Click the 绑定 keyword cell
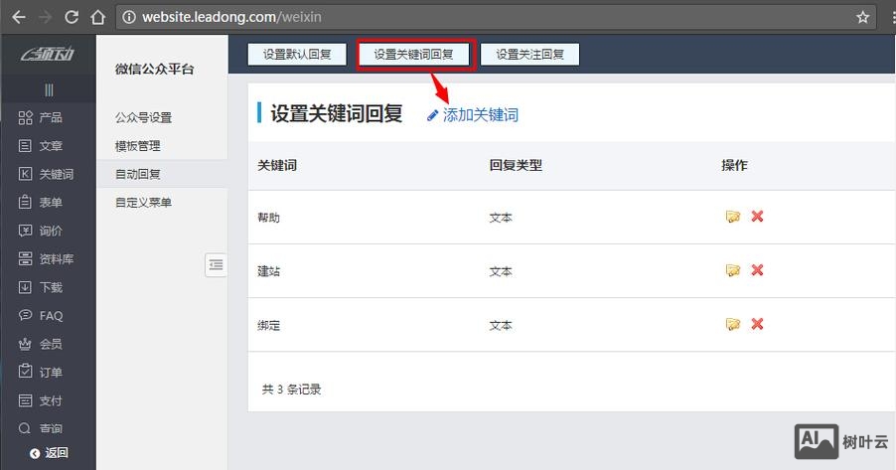 268,326
